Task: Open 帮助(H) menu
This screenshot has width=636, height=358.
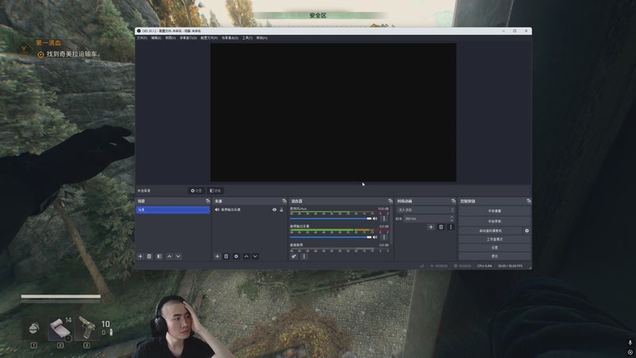Action: pyautogui.click(x=262, y=38)
